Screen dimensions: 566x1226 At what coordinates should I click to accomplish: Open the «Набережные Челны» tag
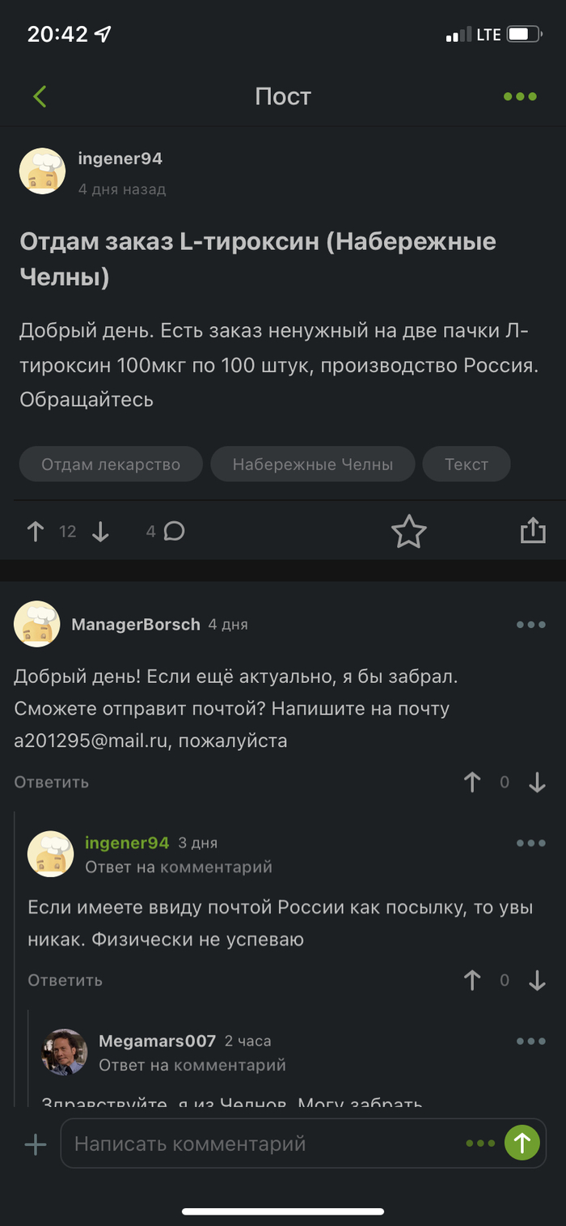[x=313, y=465]
